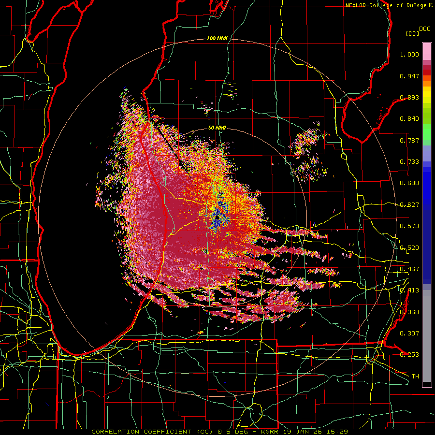The height and width of the screenshot is (435, 435).
Task: Click the pink top segment of color bar
Action: pos(427,52)
